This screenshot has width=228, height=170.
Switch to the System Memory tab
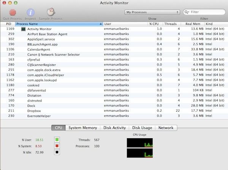click(83, 128)
